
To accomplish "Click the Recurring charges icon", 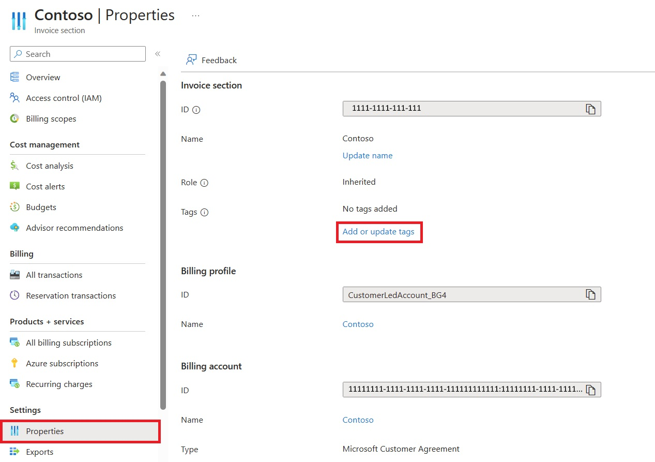I will tap(15, 384).
